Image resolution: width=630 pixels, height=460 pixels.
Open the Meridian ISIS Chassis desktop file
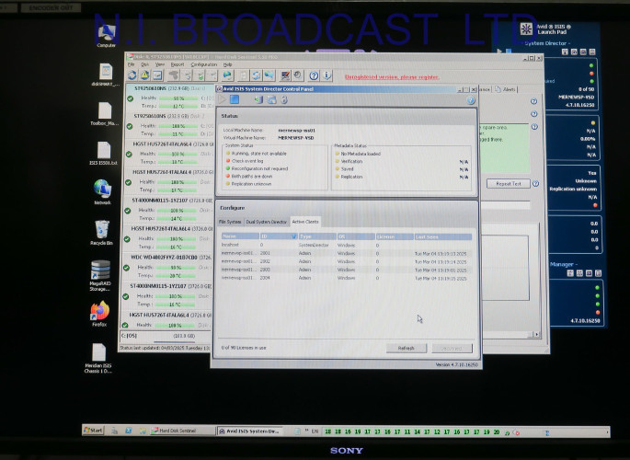pyautogui.click(x=98, y=358)
